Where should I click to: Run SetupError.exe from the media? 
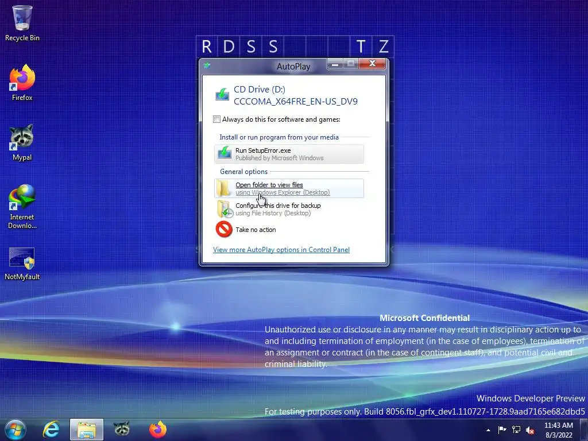pos(289,154)
